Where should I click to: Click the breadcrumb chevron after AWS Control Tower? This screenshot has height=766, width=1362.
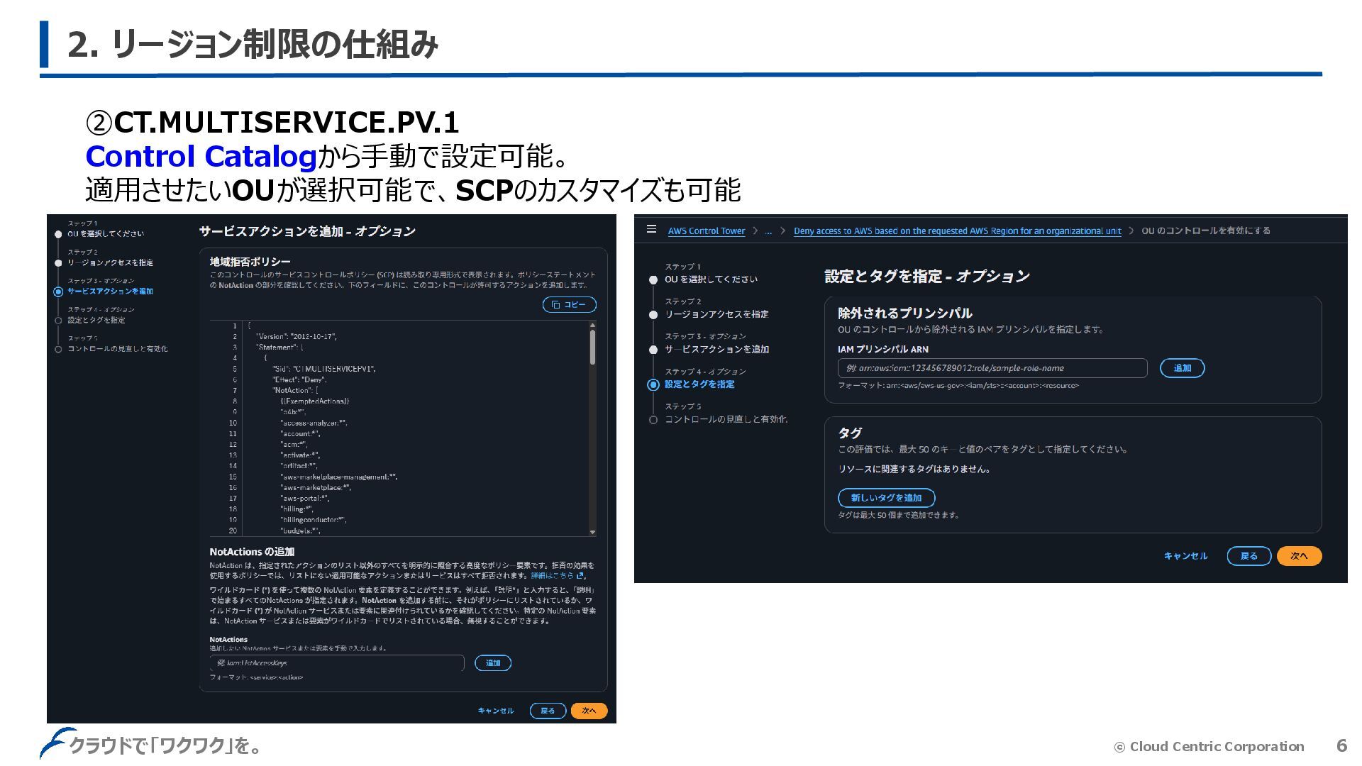click(755, 231)
